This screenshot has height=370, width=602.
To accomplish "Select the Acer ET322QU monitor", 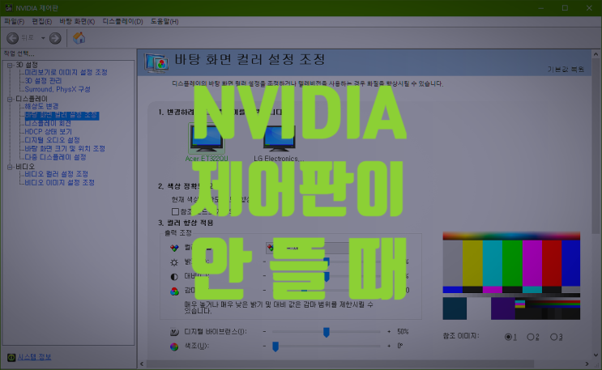I will tap(207, 142).
